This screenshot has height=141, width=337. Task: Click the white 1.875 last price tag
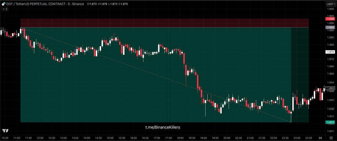330,52
